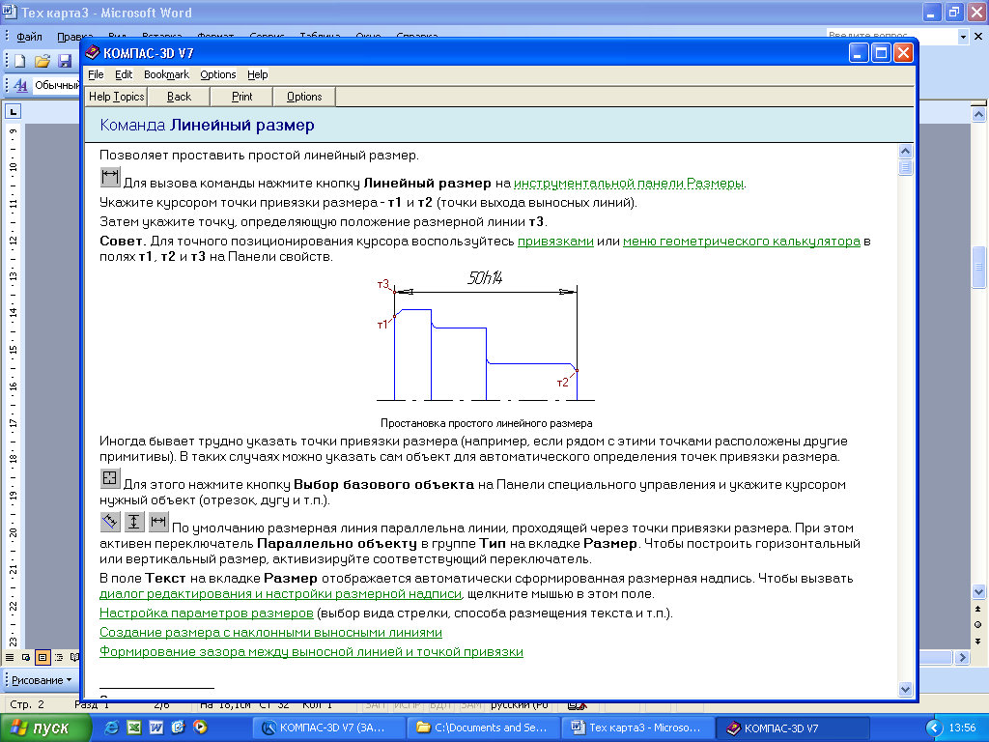Viewport: 989px width, 742px height.
Task: Select Word Print Layout view icon
Action: tap(42, 657)
